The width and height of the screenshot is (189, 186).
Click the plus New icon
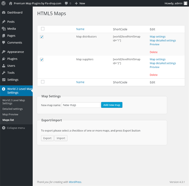coord(76,3)
